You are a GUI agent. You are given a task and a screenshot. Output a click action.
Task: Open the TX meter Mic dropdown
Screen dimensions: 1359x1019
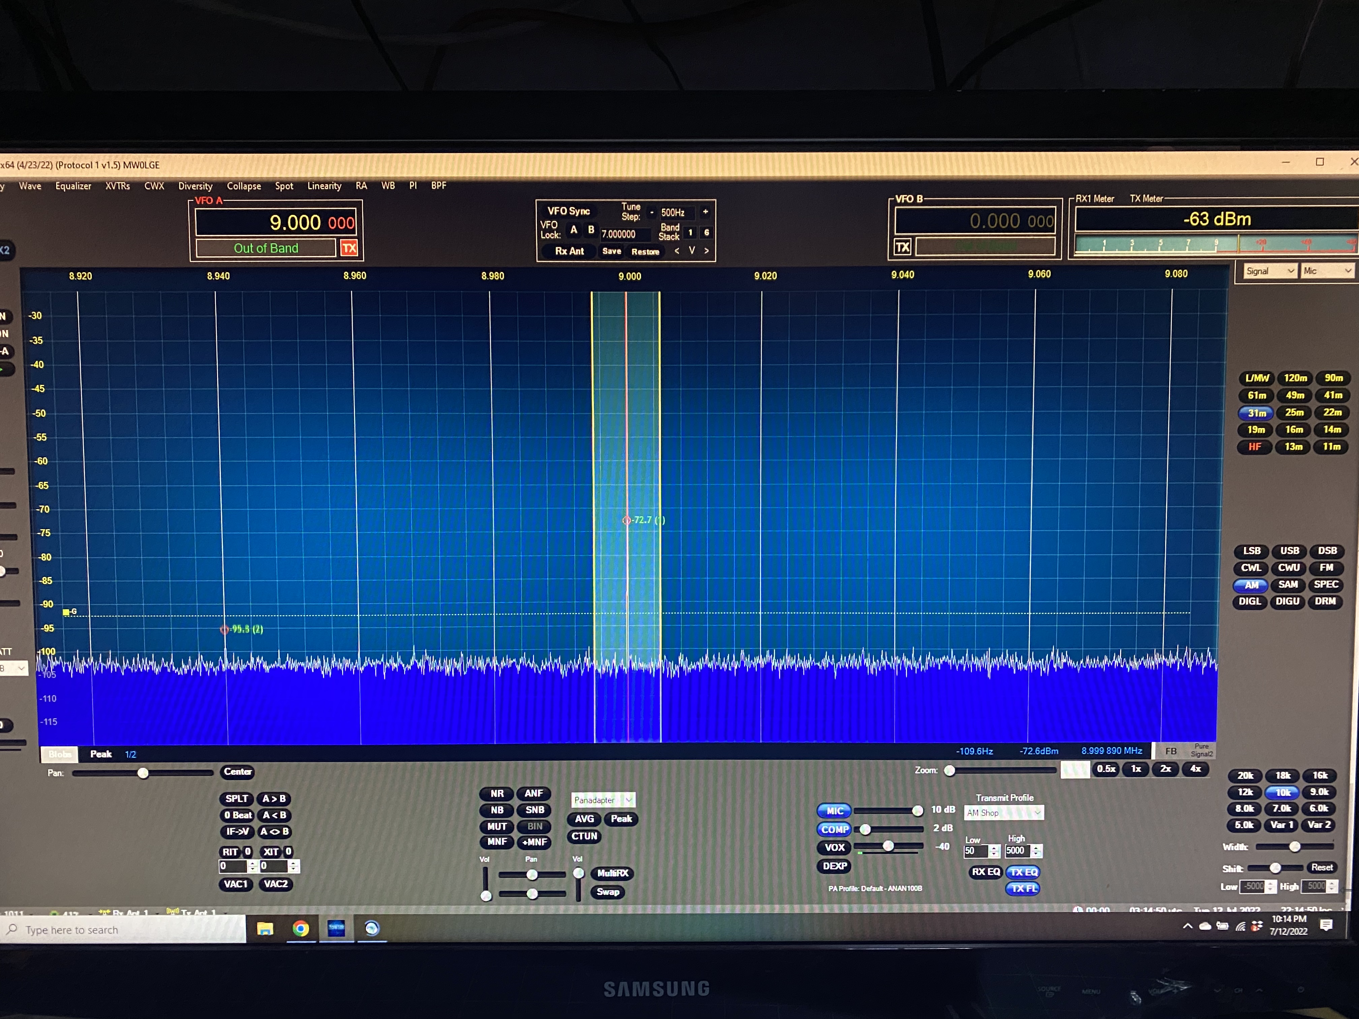tap(1327, 271)
